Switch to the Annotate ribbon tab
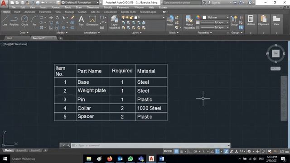290x163 pixels. click(29, 12)
